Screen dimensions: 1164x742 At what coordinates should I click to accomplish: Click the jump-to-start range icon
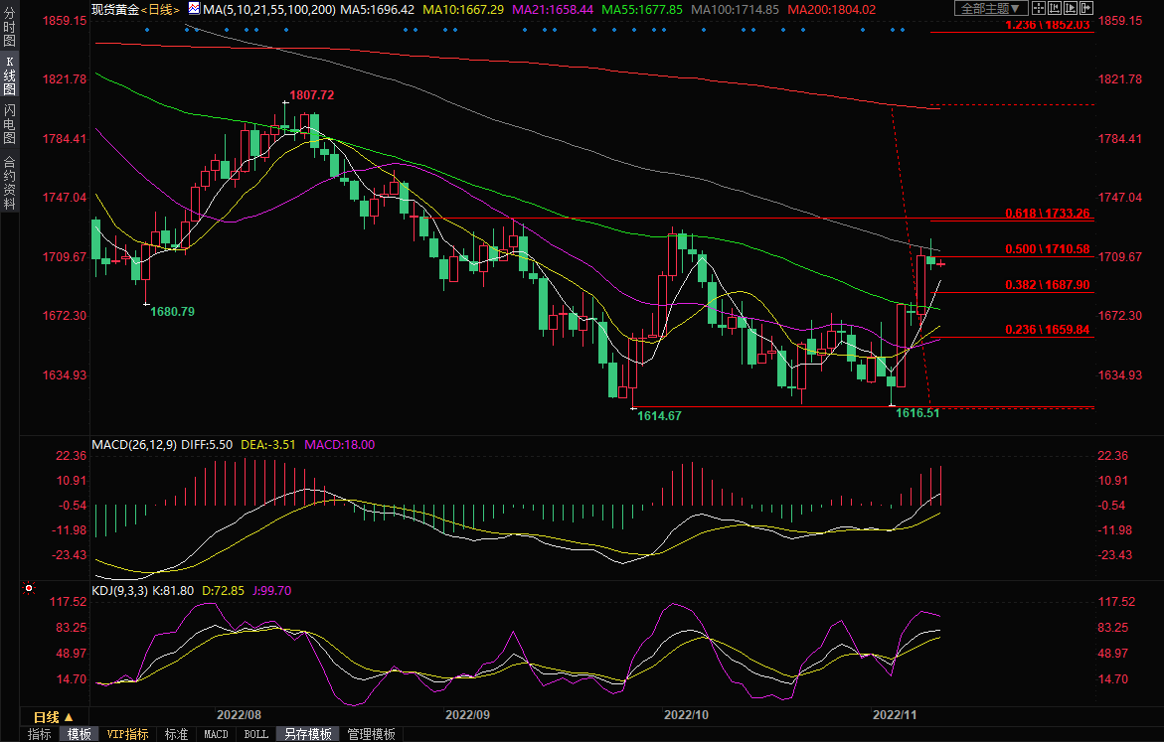click(x=1053, y=9)
